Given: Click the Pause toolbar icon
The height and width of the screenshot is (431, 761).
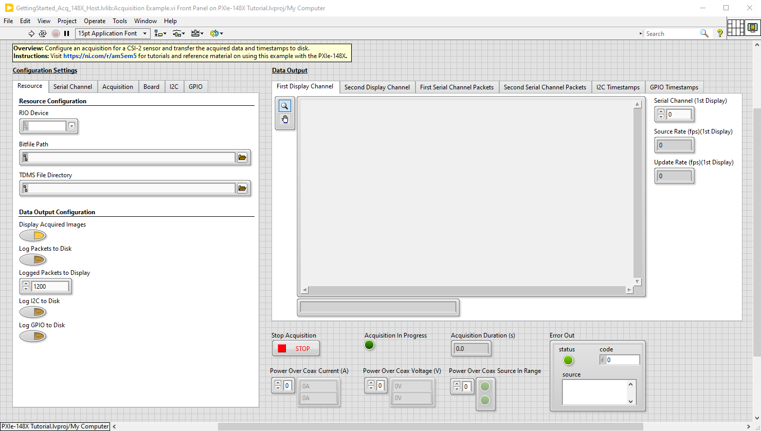Looking at the screenshot, I should click(x=66, y=33).
